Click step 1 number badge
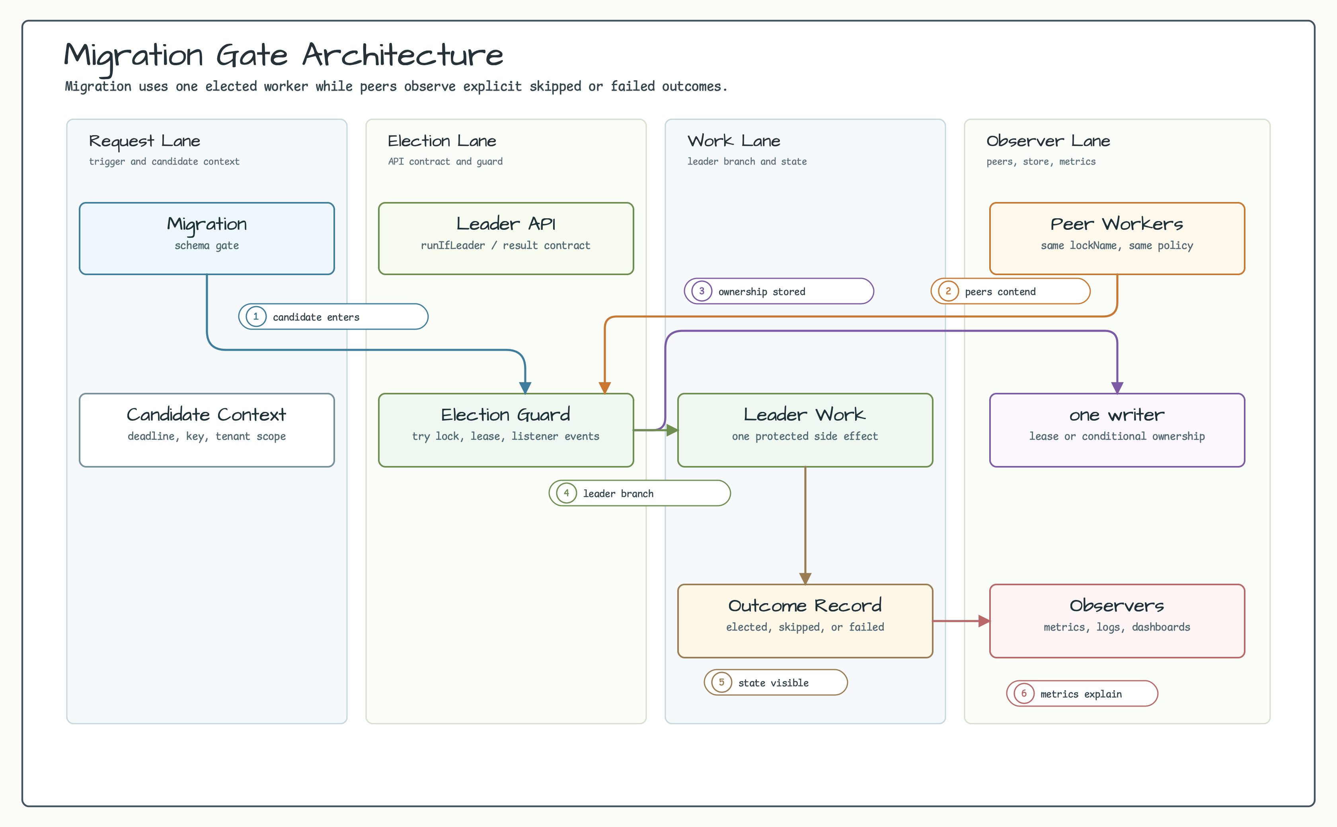This screenshot has width=1337, height=827. coord(255,317)
